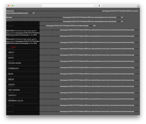
Task: Close the browser window red button
Action: click(8, 6)
